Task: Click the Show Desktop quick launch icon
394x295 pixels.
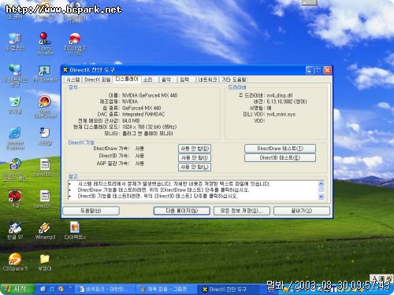Action: 43,289
